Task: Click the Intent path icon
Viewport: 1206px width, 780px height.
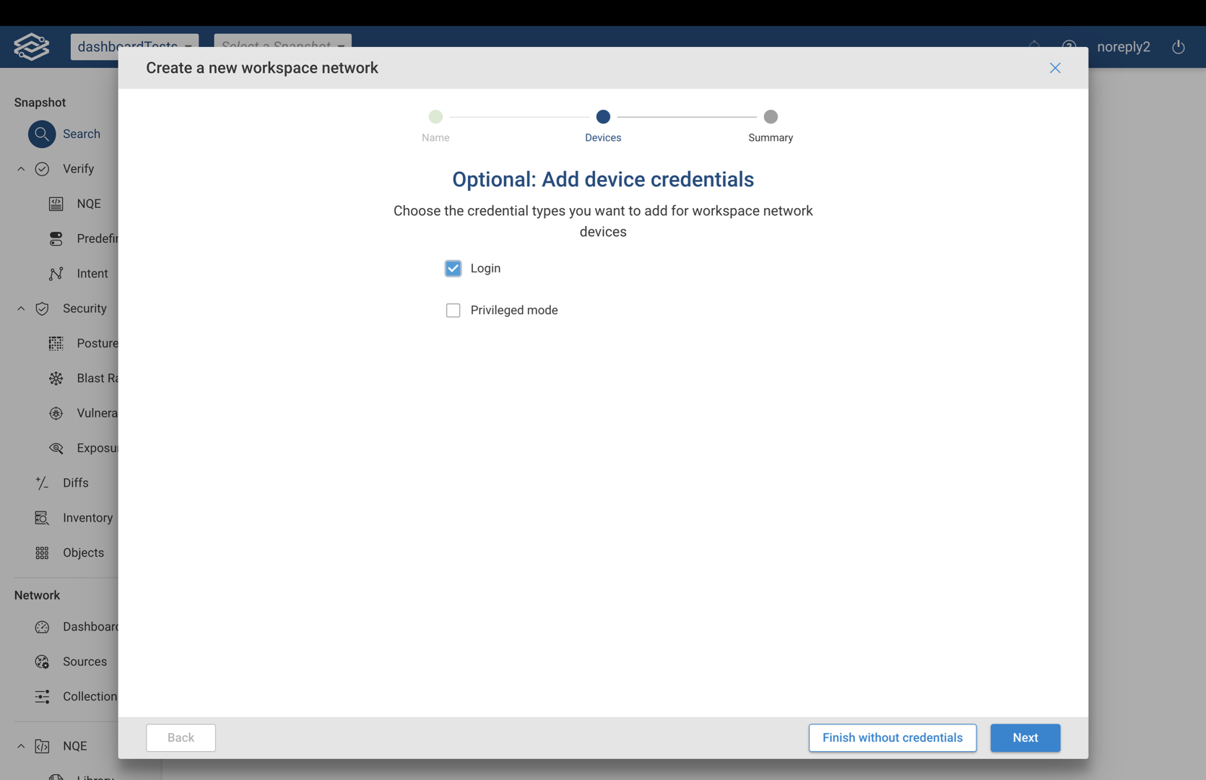Action: pos(56,274)
